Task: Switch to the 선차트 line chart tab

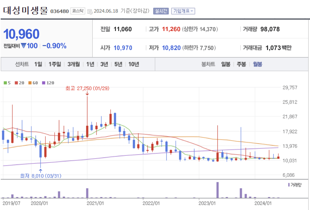Action: point(21,64)
